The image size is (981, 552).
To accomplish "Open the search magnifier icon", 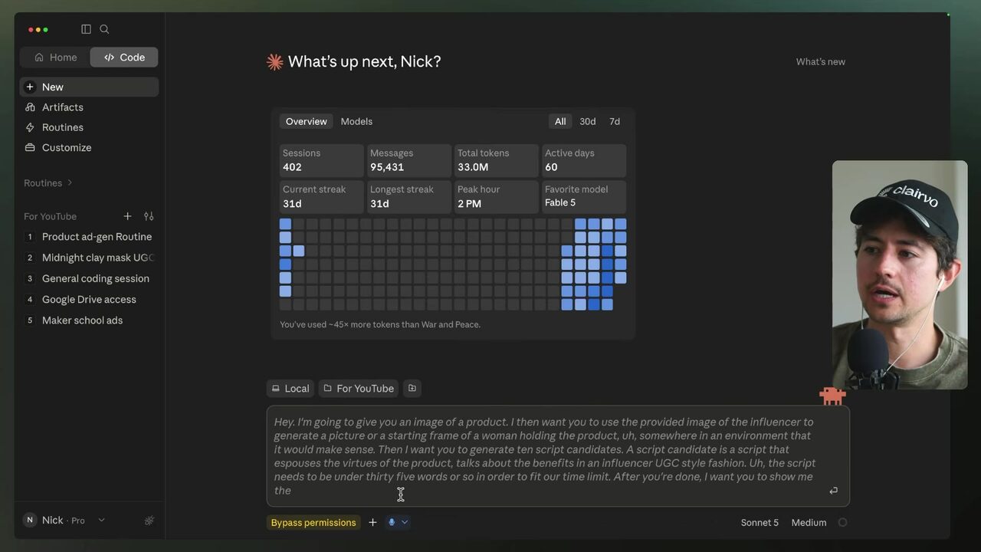I will tap(104, 29).
